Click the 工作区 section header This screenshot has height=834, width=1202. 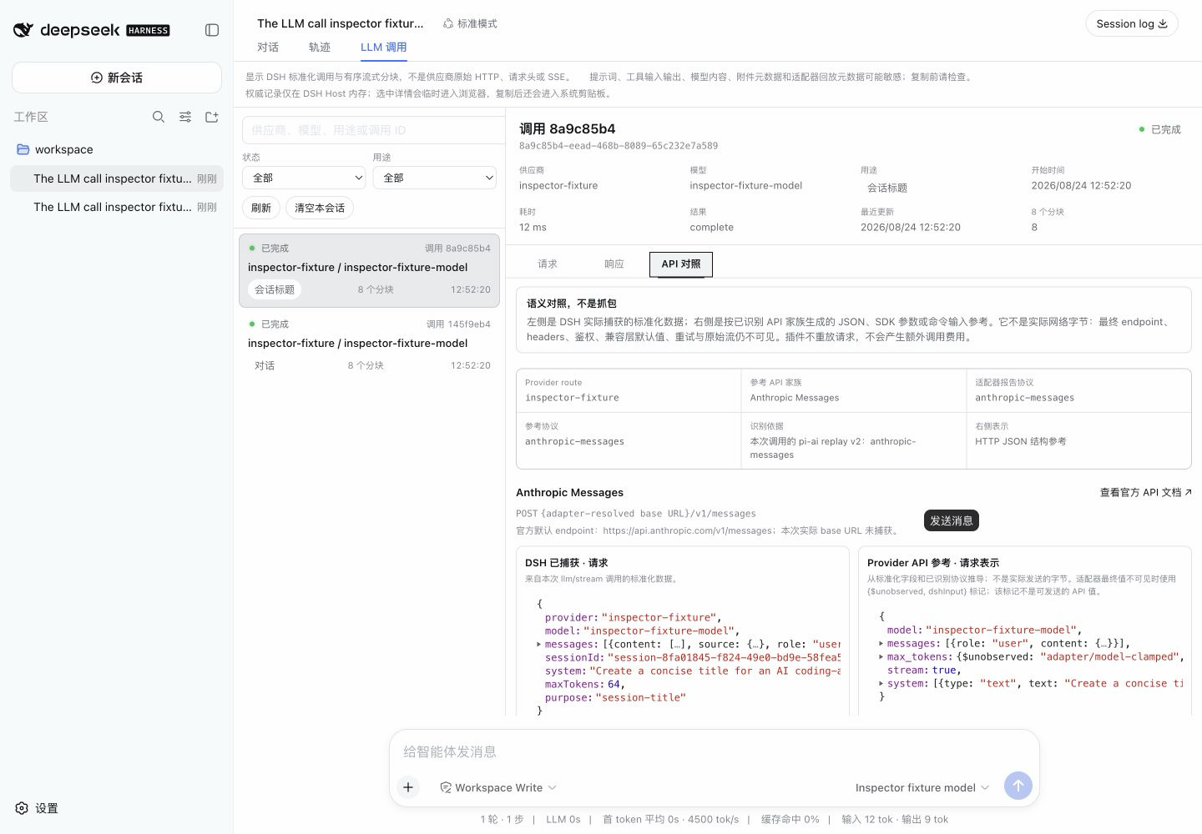tap(31, 117)
